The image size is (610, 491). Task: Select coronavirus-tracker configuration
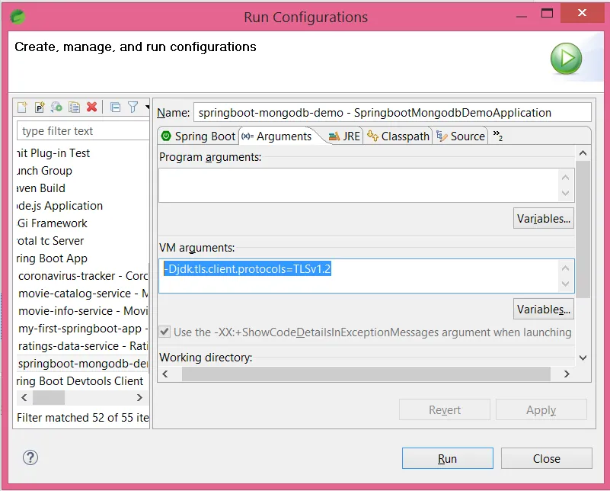tap(83, 276)
